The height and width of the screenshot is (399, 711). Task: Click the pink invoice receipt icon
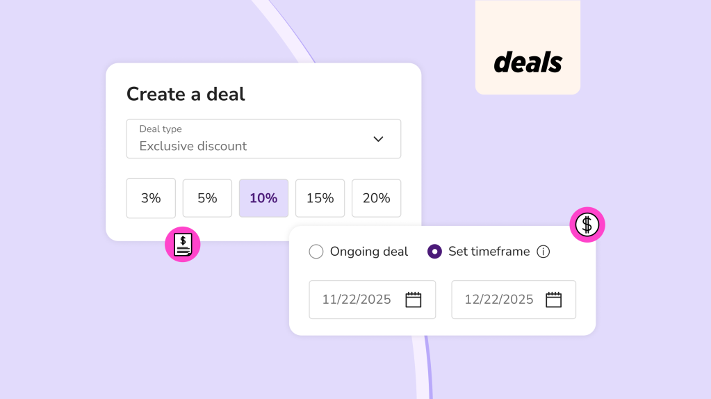[183, 245]
